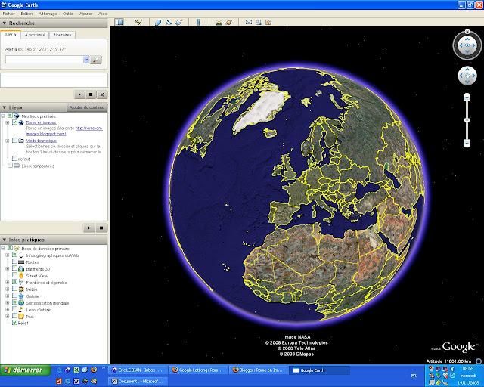Open the search box dropdown arrow
Viewport: 484px width, 387px height.
tap(86, 60)
